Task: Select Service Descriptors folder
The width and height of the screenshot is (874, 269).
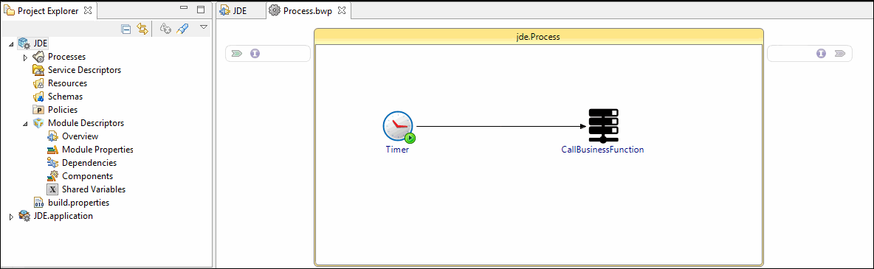Action: (84, 69)
